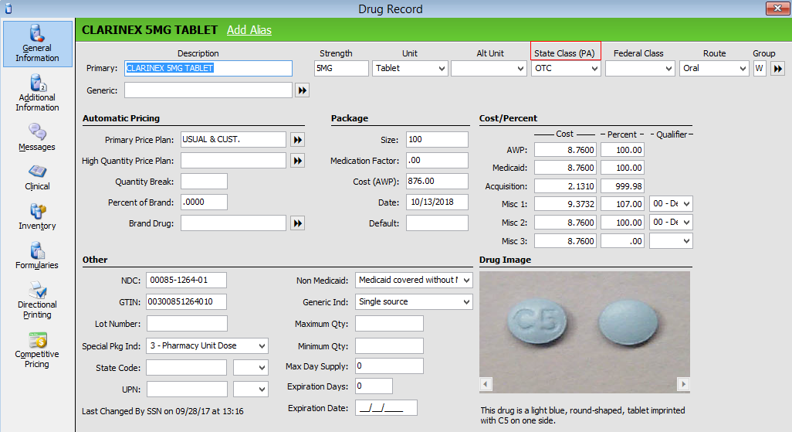This screenshot has width=792, height=432.
Task: Click the State Code input field
Action: click(186, 368)
